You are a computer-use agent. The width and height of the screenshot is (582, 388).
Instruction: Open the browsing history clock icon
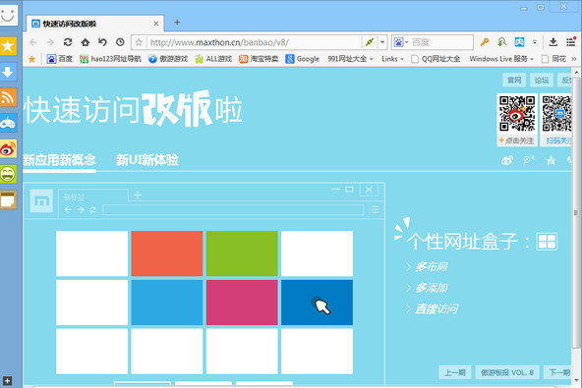pyautogui.click(x=120, y=42)
